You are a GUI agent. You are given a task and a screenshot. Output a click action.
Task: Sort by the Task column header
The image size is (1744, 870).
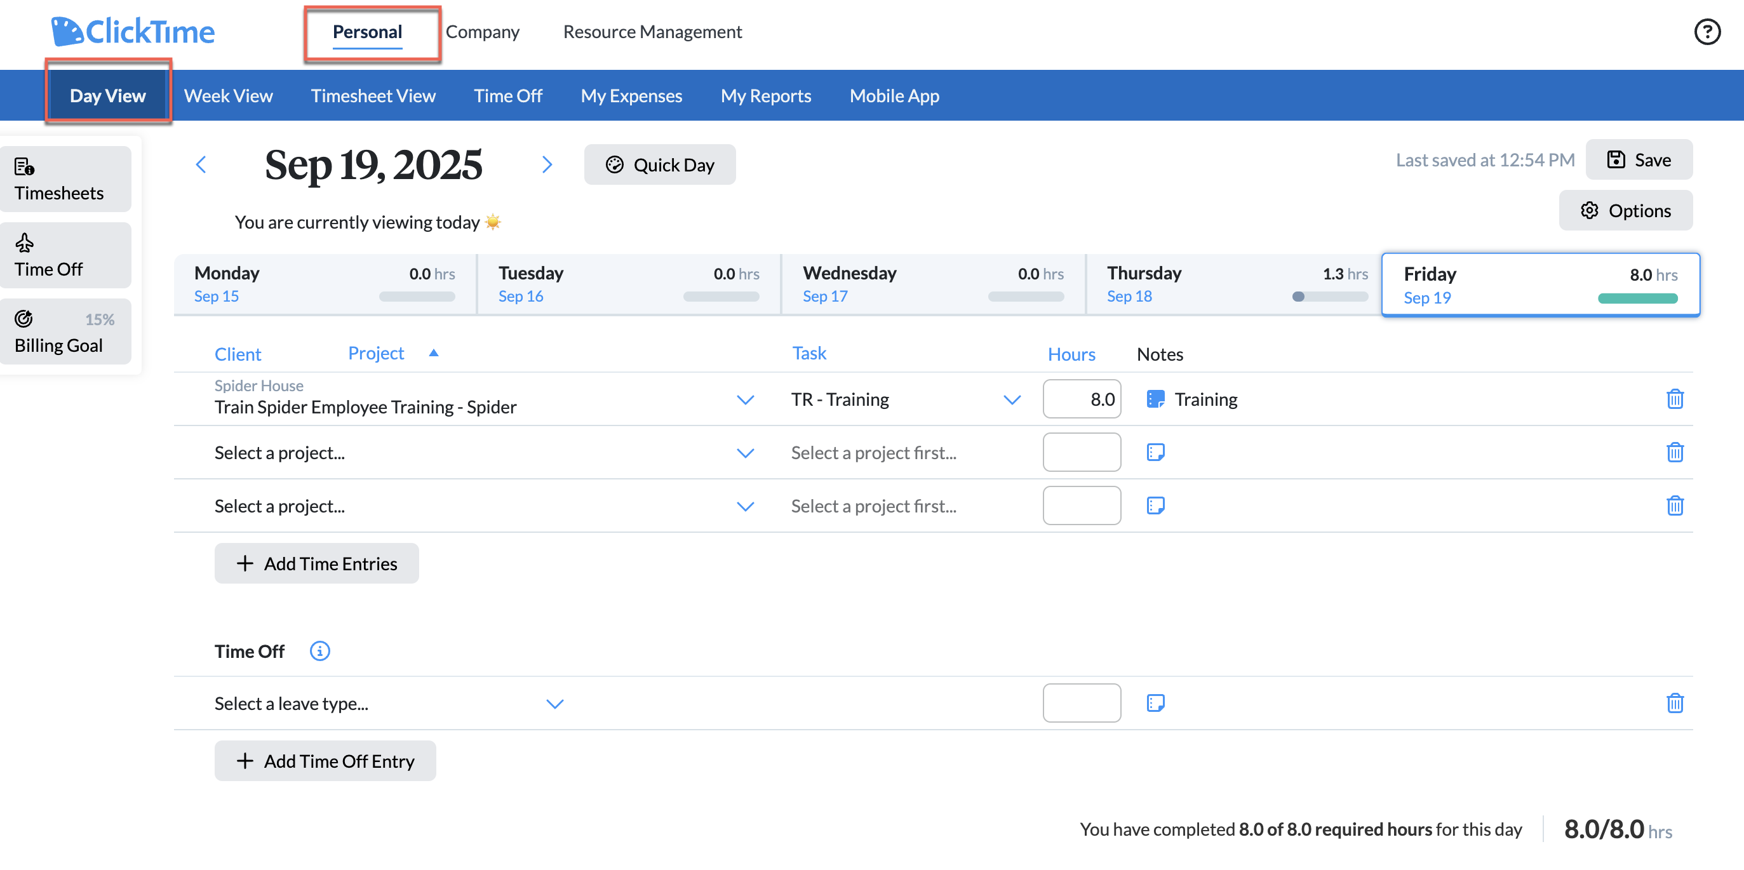pos(809,352)
